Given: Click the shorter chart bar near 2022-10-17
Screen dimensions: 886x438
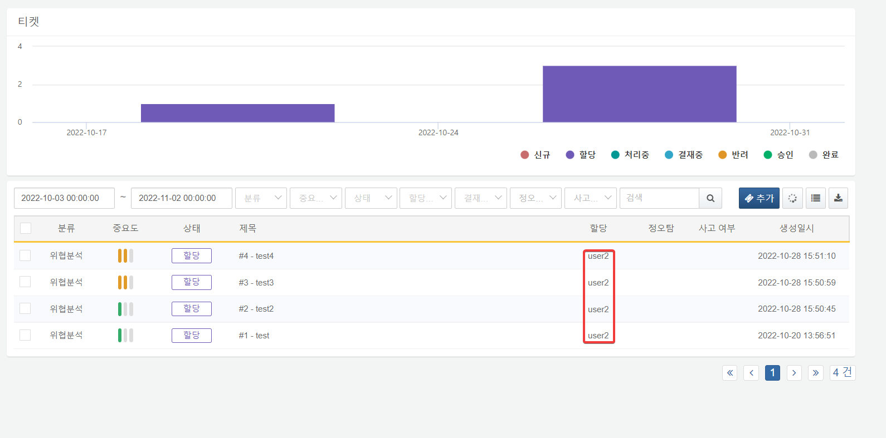Looking at the screenshot, I should coord(237,113).
